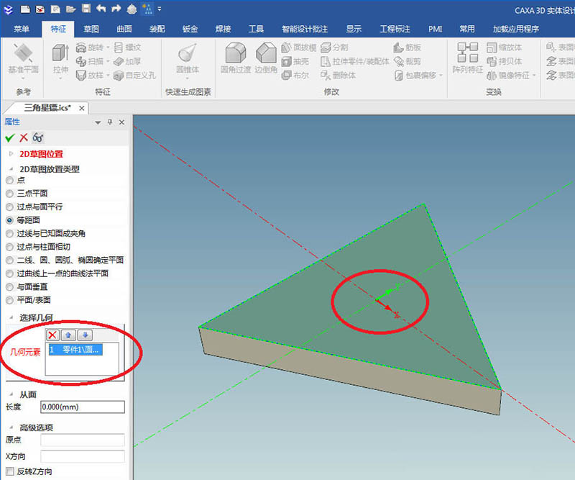Move selected geometry element down with arrow
The height and width of the screenshot is (480, 575).
85,335
